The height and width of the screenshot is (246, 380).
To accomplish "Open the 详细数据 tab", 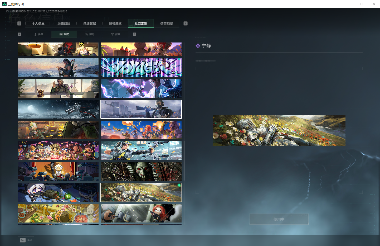I will coord(90,23).
